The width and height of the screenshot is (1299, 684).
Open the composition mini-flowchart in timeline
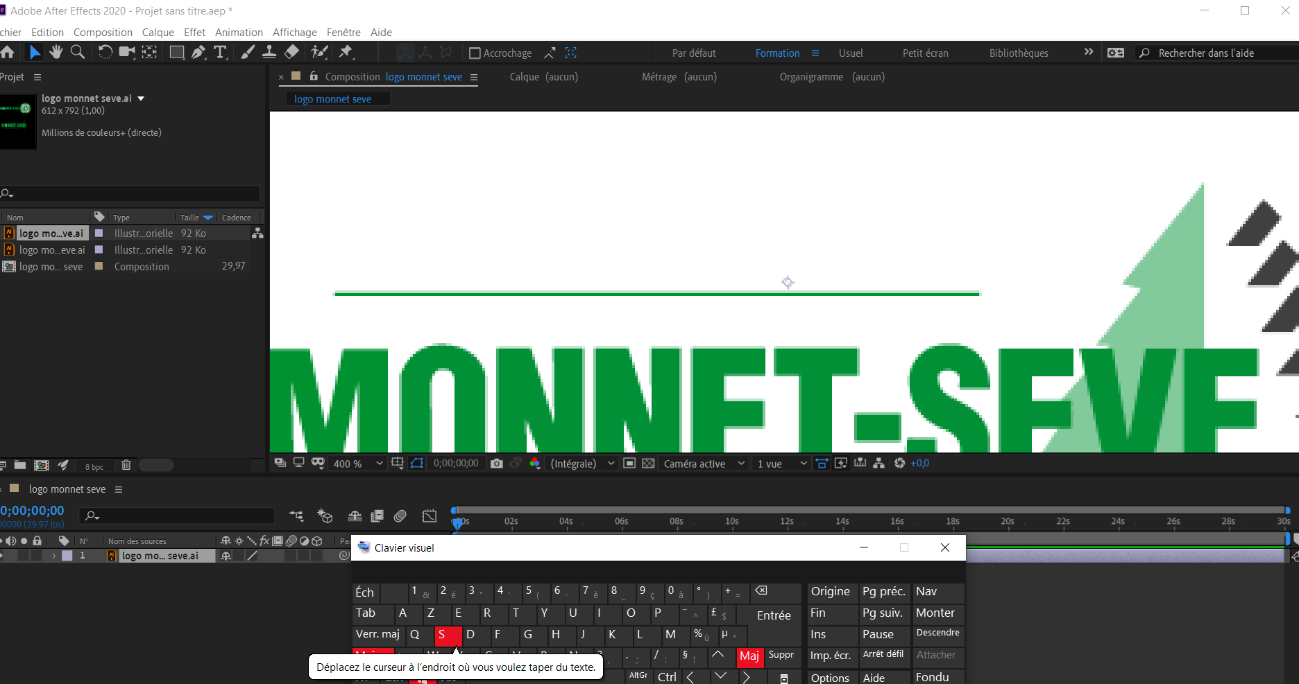tap(296, 516)
